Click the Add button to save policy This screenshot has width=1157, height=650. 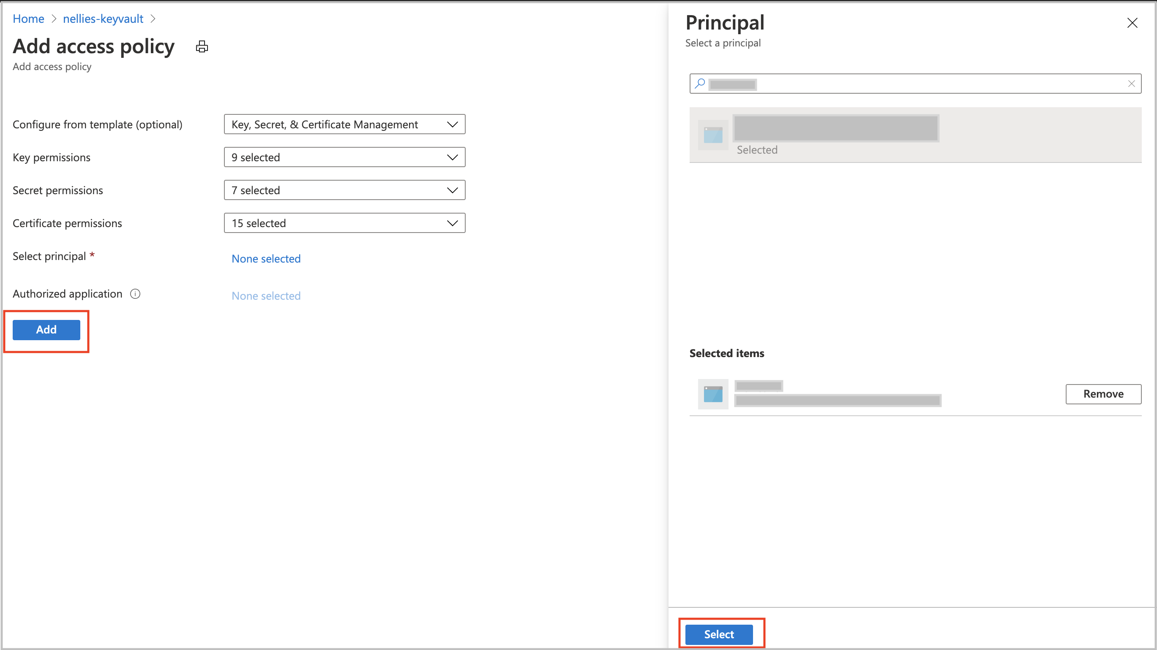[x=46, y=329]
